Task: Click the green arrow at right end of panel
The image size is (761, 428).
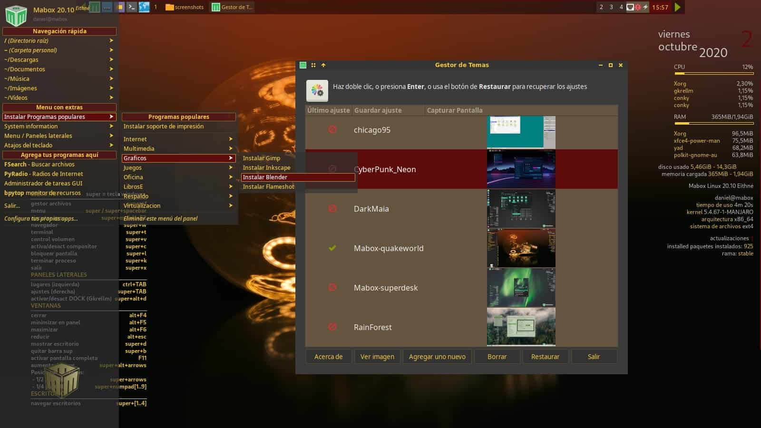Action: [678, 7]
